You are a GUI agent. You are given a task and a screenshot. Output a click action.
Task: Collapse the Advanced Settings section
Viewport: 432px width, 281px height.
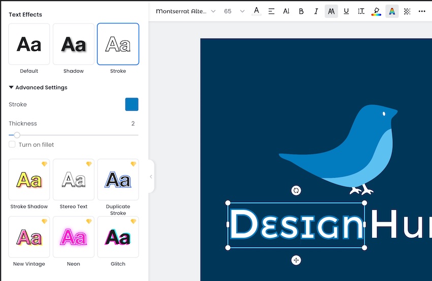coord(11,87)
